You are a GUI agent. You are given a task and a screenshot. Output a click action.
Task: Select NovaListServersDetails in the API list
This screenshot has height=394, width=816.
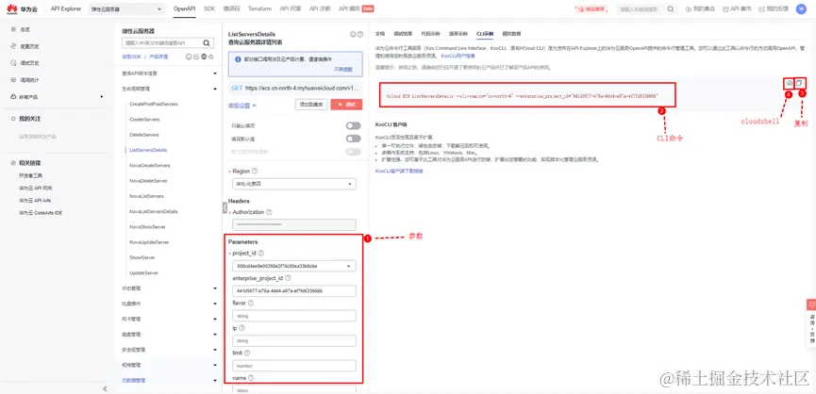(x=154, y=211)
